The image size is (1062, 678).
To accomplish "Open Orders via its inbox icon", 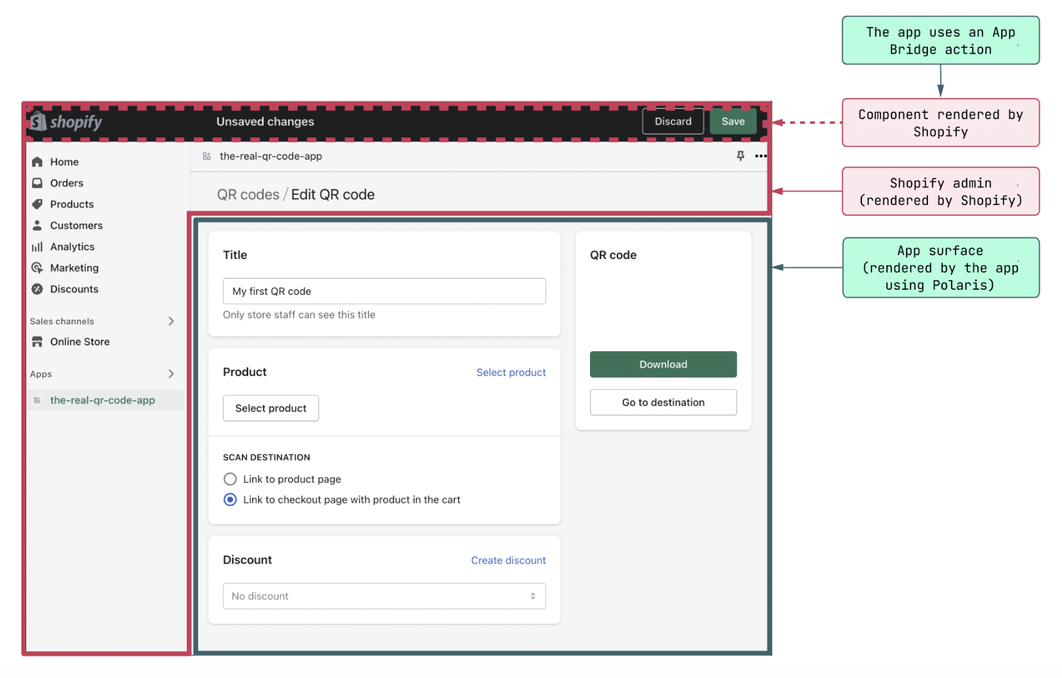I will point(37,183).
